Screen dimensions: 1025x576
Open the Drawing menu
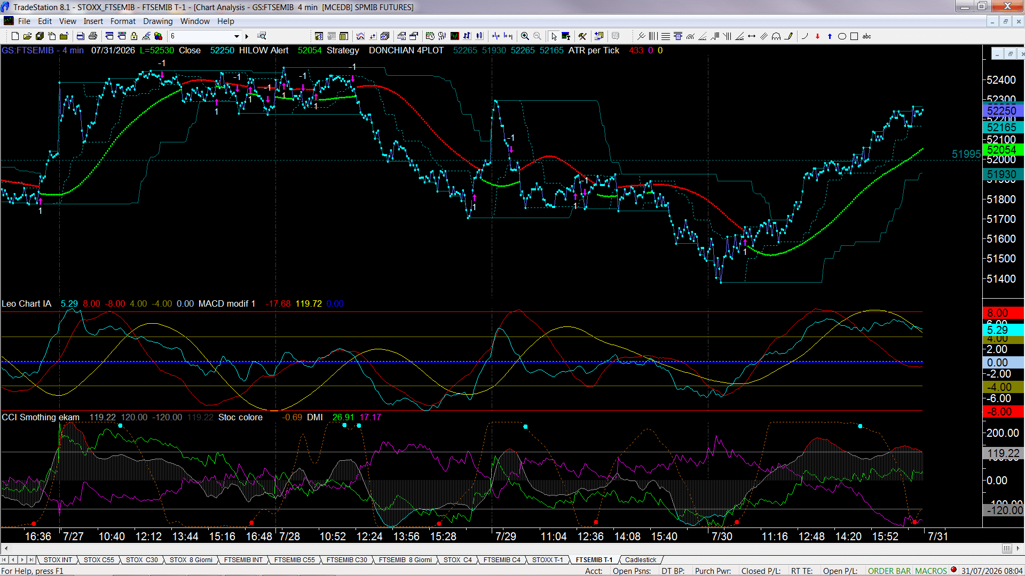coord(157,21)
